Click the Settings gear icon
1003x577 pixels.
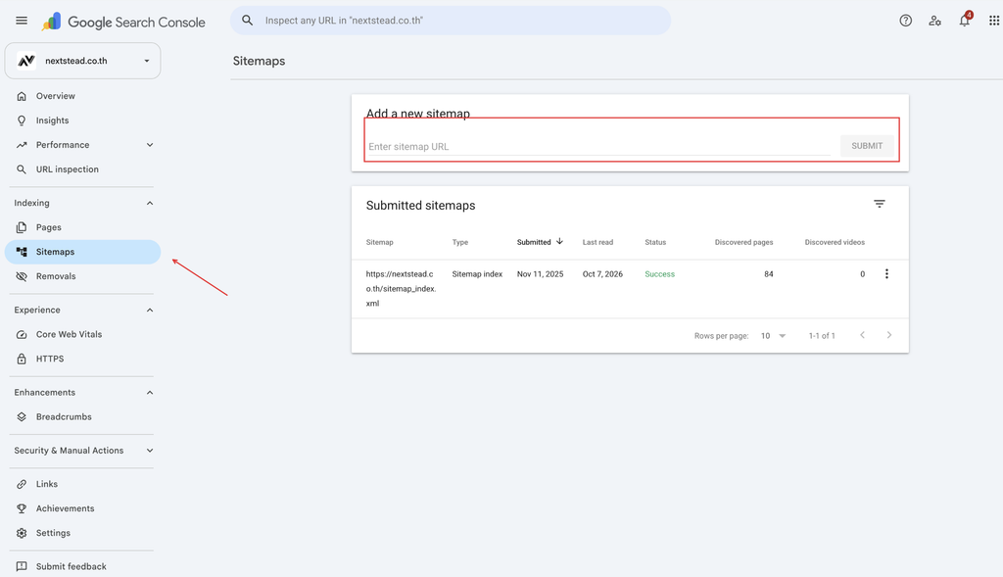[x=22, y=533]
